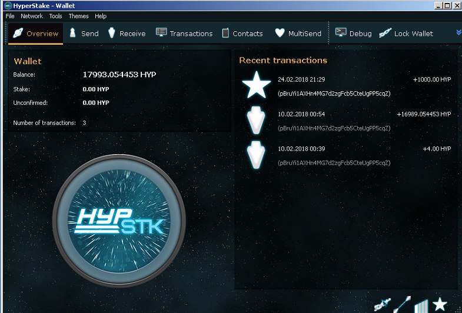Click the address under the 10.02.2018 00:39 transaction

point(334,163)
